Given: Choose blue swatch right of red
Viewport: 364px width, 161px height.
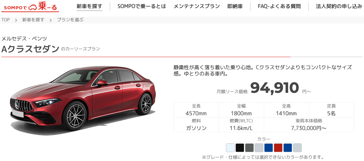Looking at the screenshot, I should pos(288,147).
